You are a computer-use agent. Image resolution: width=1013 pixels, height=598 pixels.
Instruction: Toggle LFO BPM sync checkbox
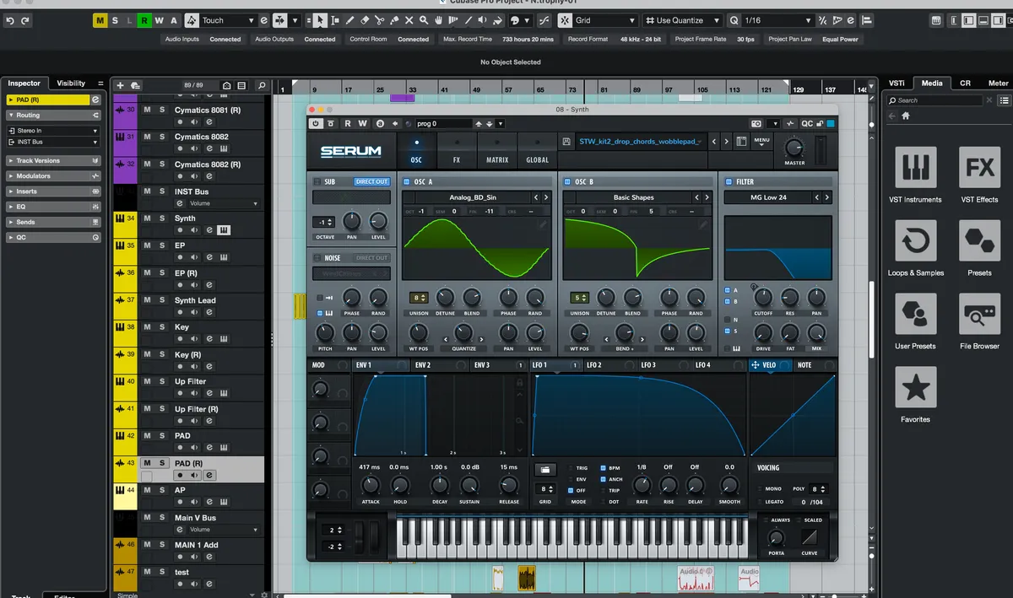click(603, 468)
